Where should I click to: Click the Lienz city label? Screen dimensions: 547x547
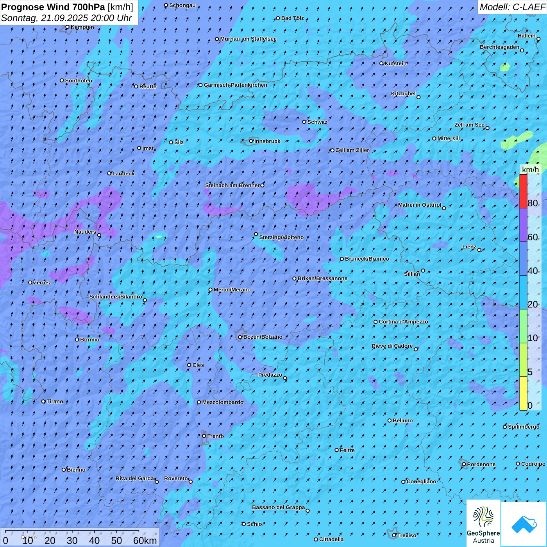[x=469, y=247]
